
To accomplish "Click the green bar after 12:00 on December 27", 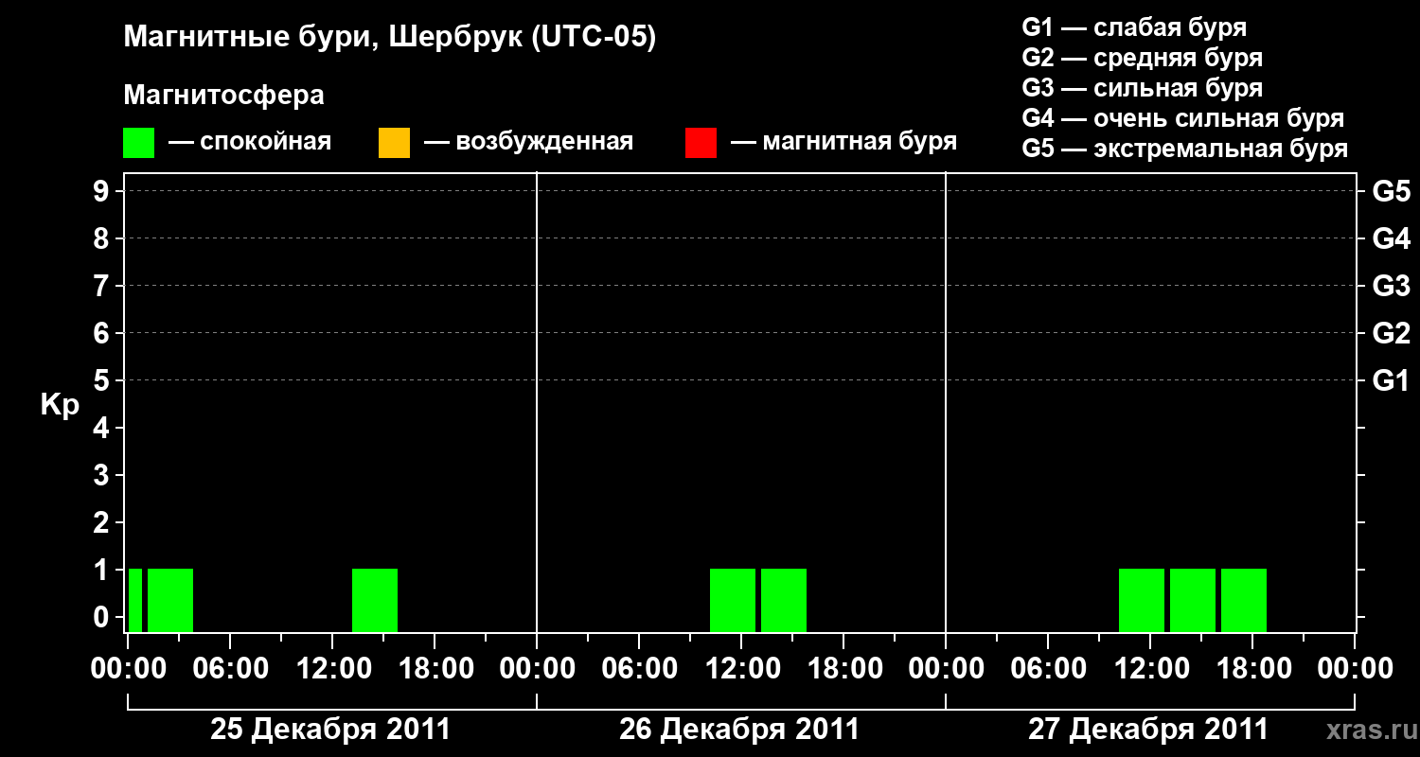I will pos(1193,600).
